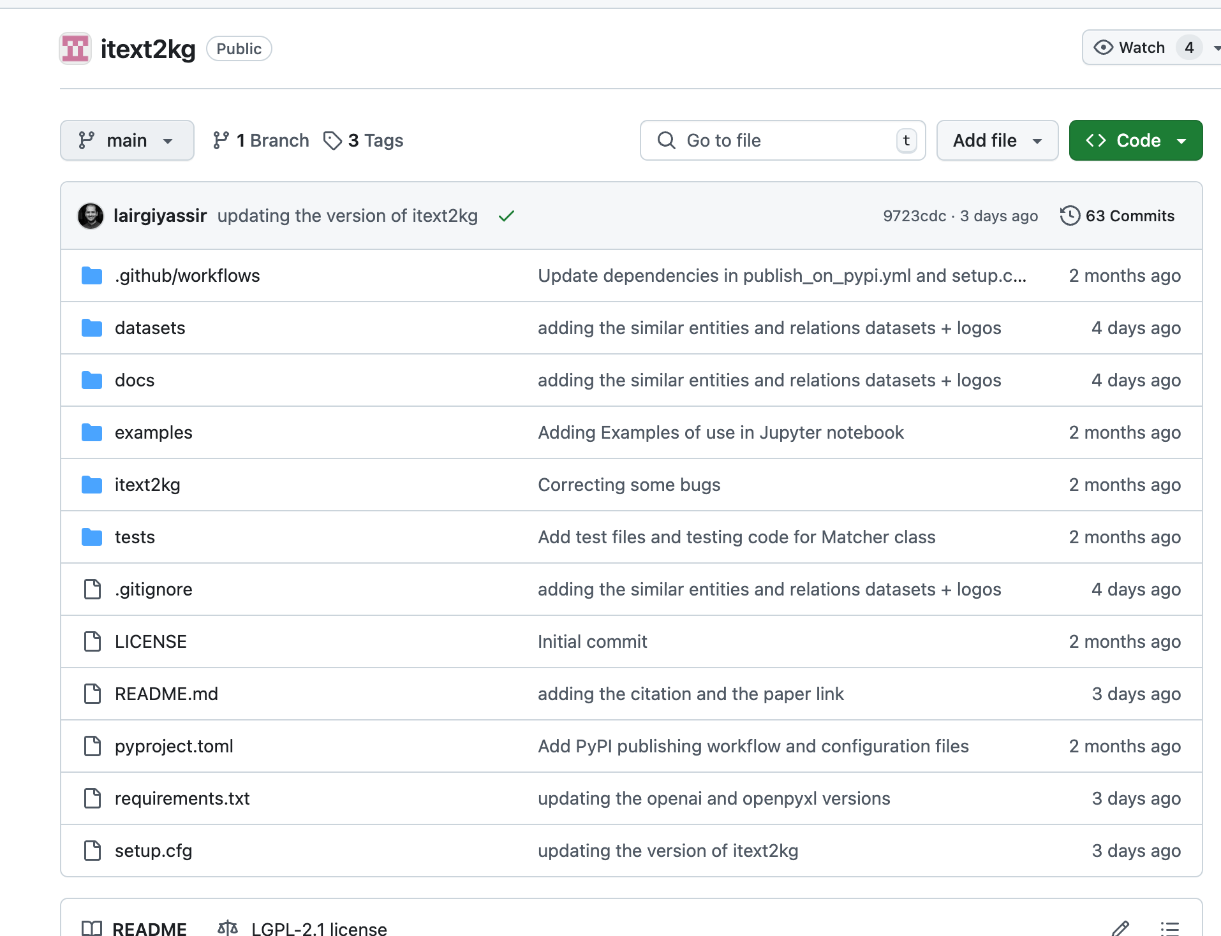This screenshot has height=936, width=1221.
Task: Open latest commit message updating the version
Action: coord(348,216)
